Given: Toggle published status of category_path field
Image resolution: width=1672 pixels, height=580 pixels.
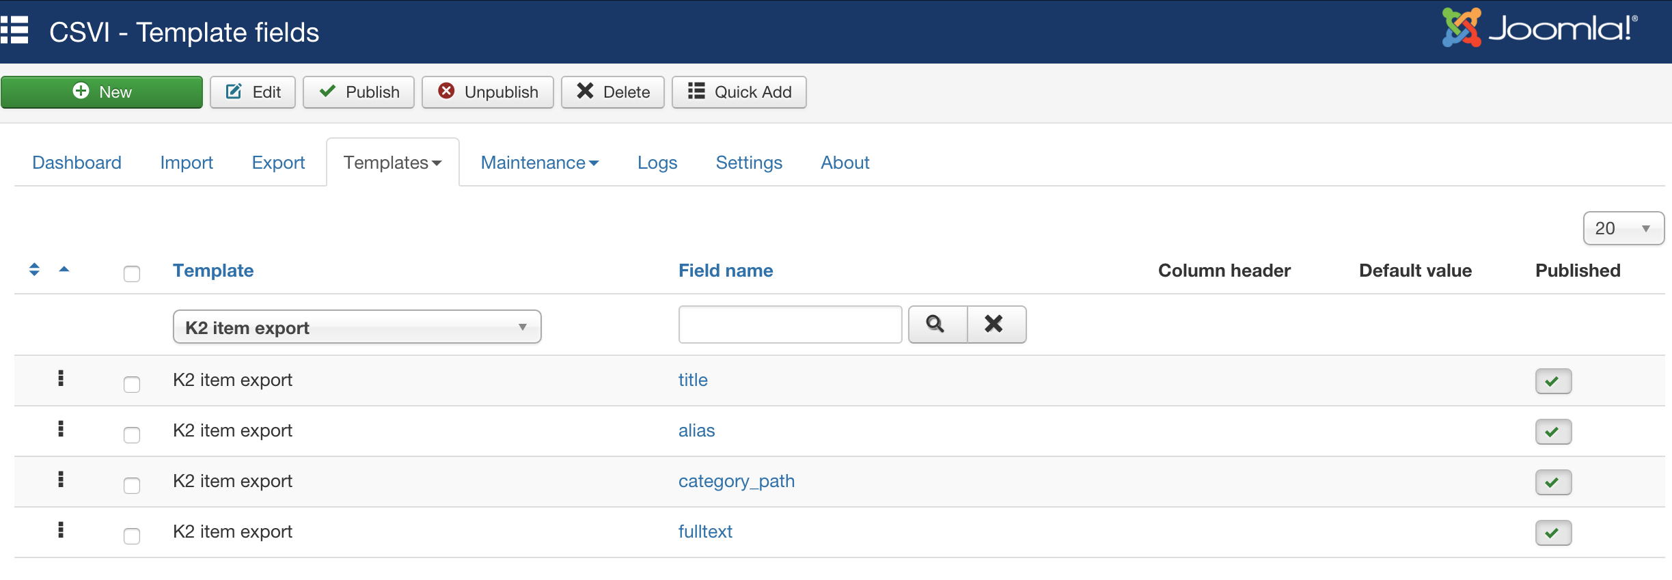Looking at the screenshot, I should click(x=1553, y=482).
